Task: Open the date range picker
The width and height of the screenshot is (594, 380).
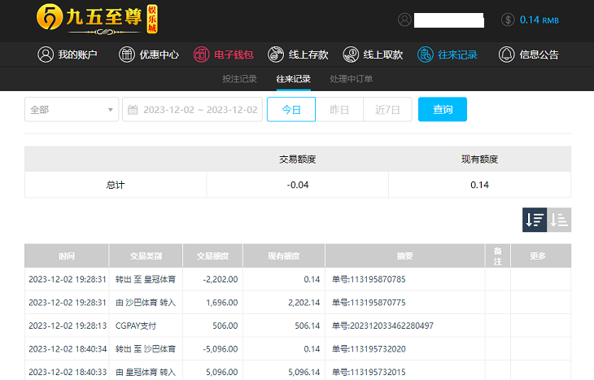Action: coord(192,109)
